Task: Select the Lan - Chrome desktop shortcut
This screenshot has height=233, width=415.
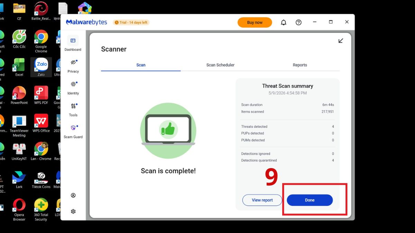Action: point(41,151)
